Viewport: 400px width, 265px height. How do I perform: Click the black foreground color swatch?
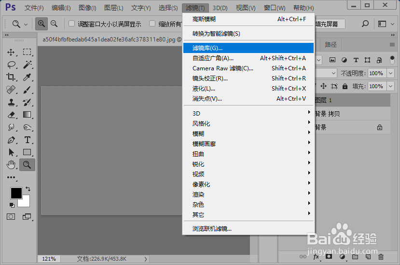pos(16,193)
